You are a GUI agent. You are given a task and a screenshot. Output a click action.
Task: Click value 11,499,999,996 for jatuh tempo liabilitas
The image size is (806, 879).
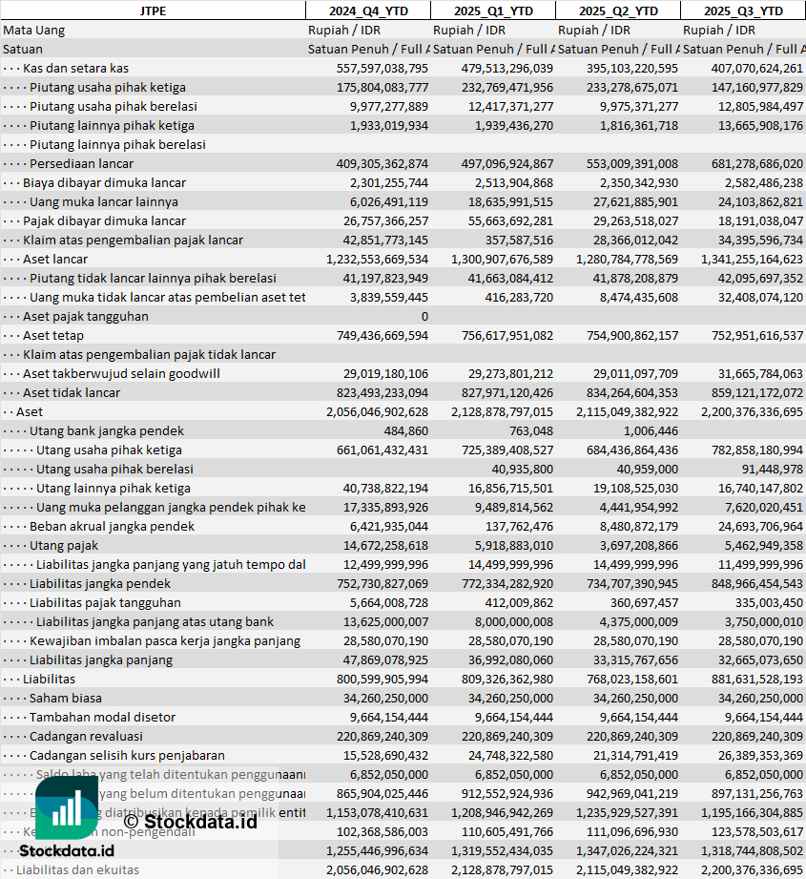point(760,564)
